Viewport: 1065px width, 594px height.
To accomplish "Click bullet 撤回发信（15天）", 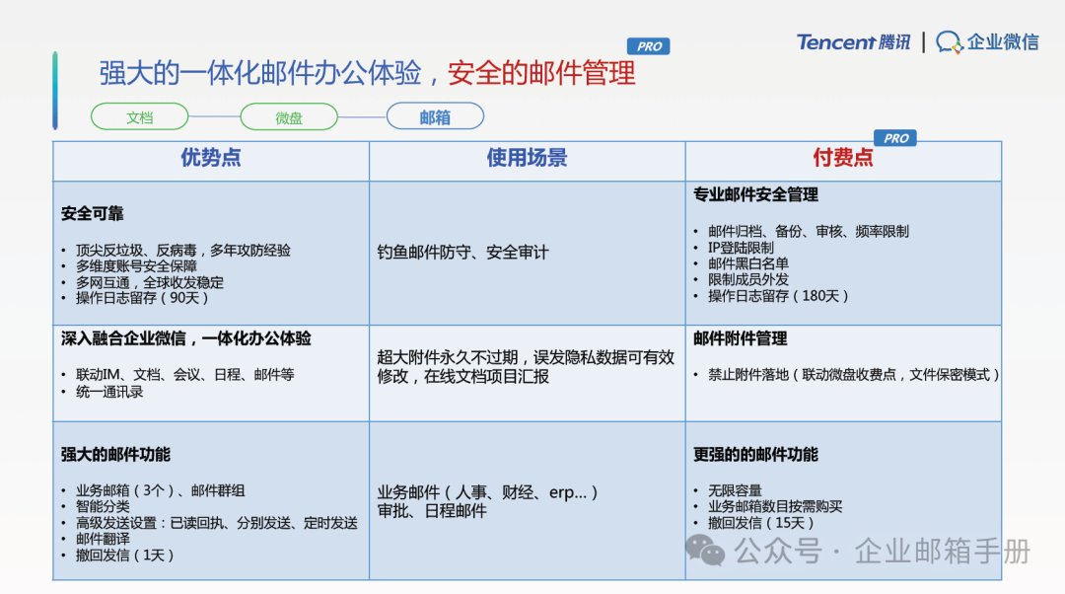I will (760, 523).
